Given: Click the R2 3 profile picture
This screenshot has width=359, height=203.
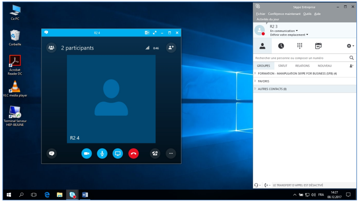Looking at the screenshot, I should [x=260, y=30].
